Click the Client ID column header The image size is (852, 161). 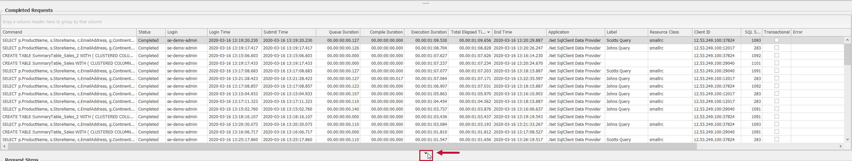(717, 32)
